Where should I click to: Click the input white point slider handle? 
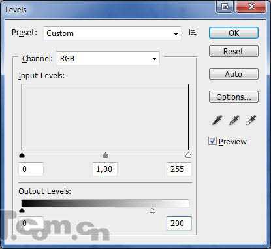pyautogui.click(x=188, y=155)
